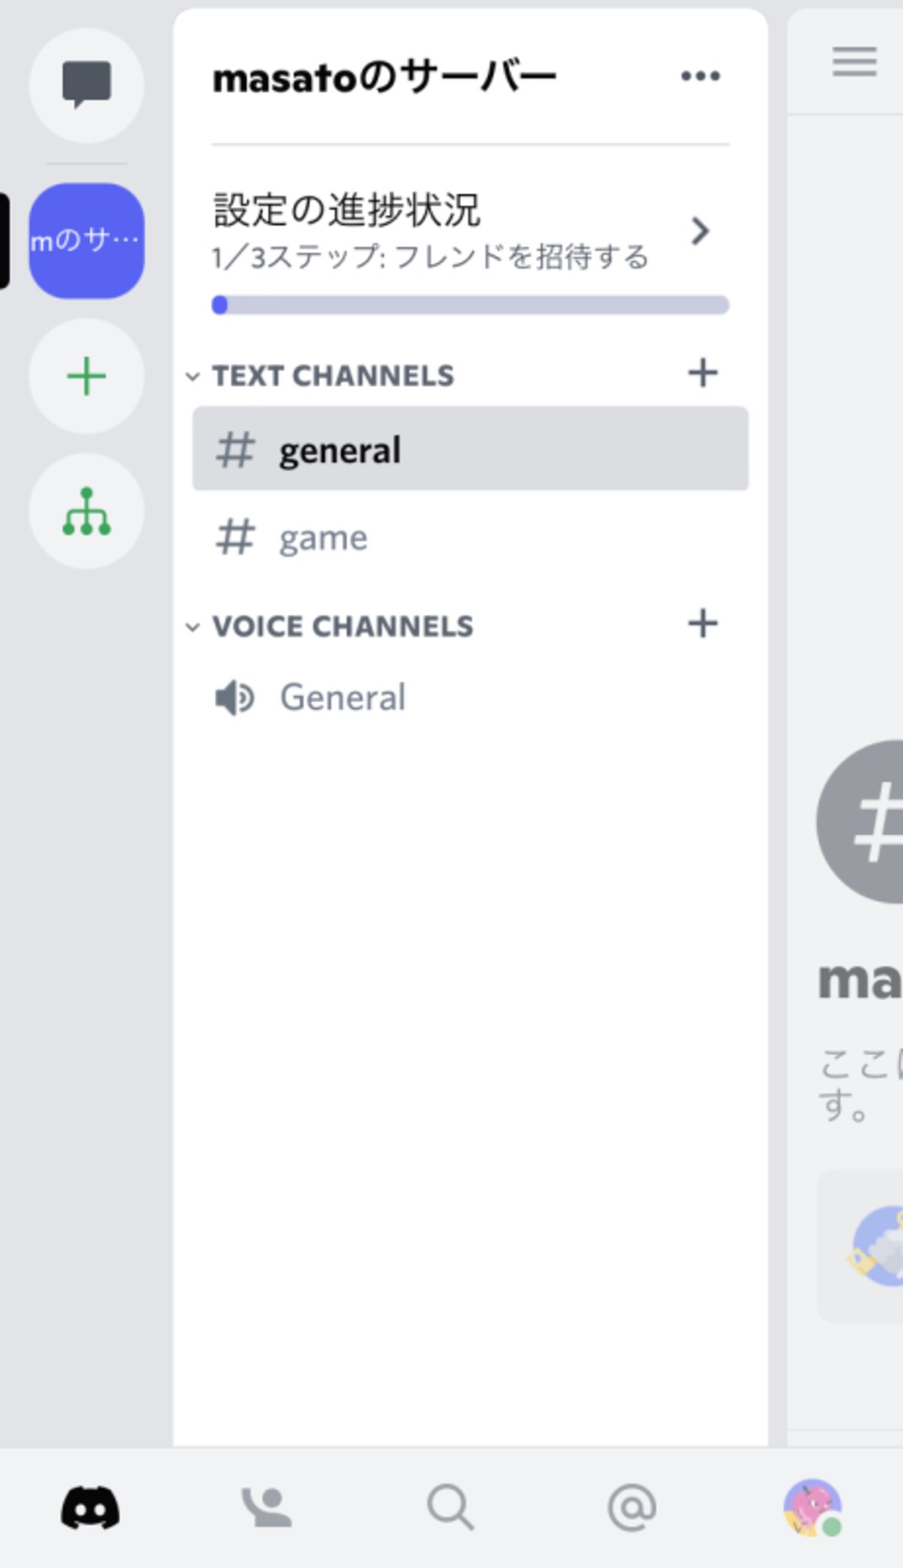903x1568 pixels.
Task: Open direct messages speech bubble icon
Action: [x=87, y=85]
